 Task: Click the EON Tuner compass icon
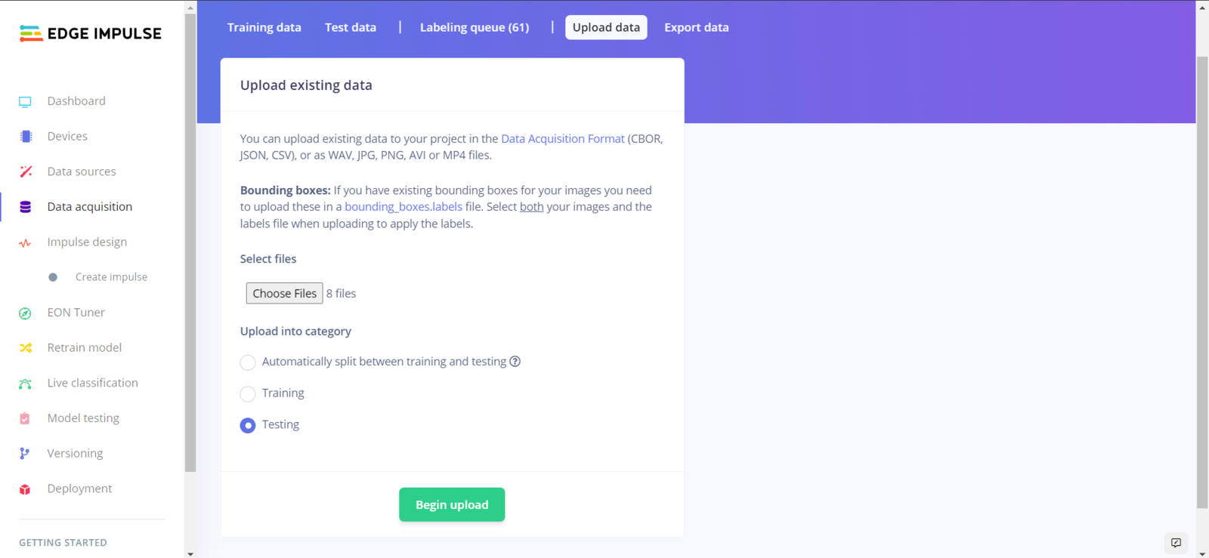pyautogui.click(x=25, y=313)
